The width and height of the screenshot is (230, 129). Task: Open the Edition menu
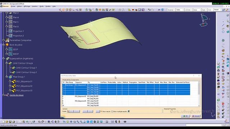click(19, 6)
